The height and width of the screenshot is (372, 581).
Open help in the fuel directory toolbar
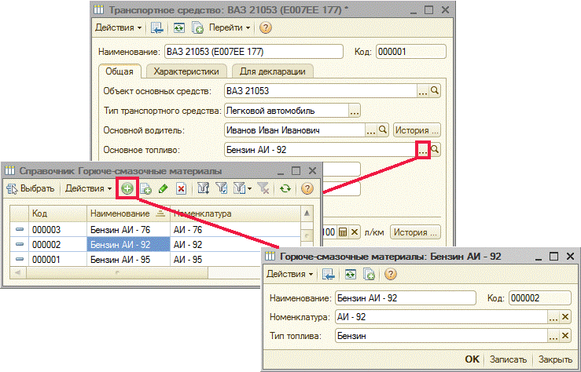point(307,188)
